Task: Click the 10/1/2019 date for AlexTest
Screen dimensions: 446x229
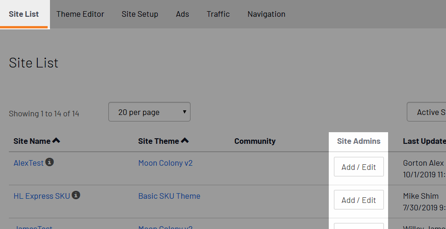Action: pos(425,175)
